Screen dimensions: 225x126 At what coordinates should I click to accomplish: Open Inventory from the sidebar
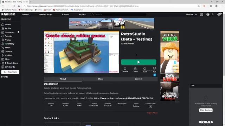[x=8, y=44]
